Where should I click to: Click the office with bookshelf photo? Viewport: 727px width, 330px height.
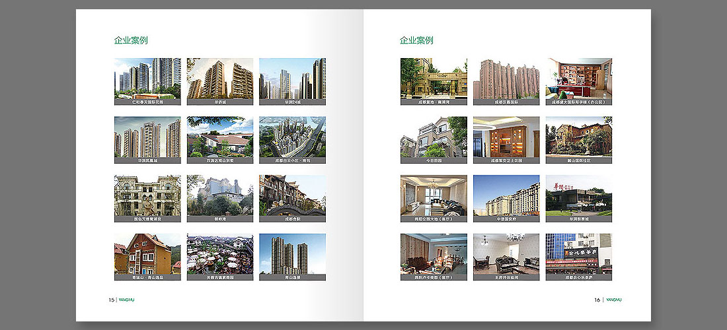pos(579,79)
